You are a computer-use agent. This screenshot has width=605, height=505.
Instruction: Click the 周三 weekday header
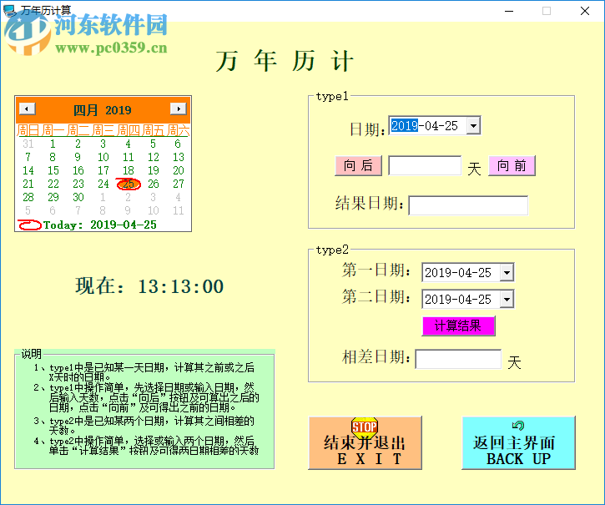[103, 130]
